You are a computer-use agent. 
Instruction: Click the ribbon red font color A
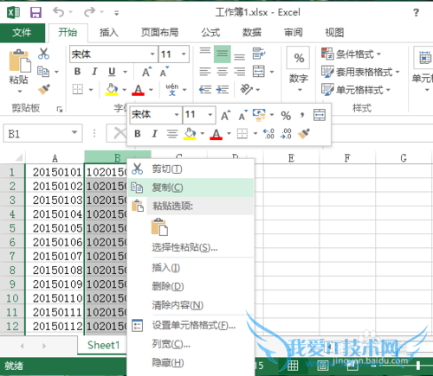pyautogui.click(x=139, y=90)
